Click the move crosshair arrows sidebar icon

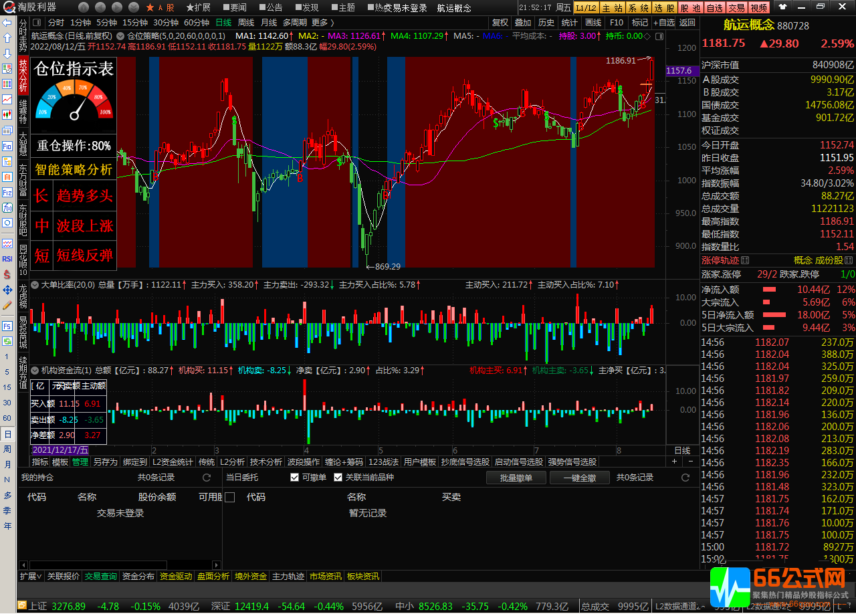point(7,290)
